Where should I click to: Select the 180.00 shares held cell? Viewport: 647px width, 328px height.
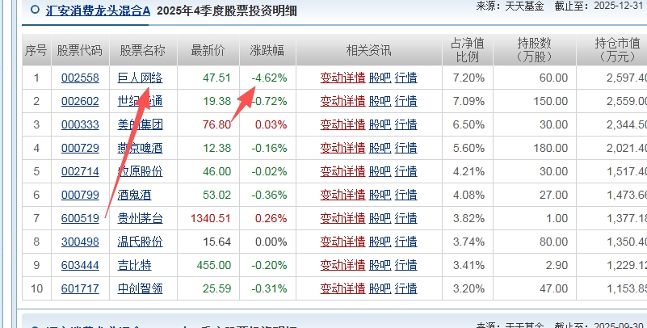(535, 148)
